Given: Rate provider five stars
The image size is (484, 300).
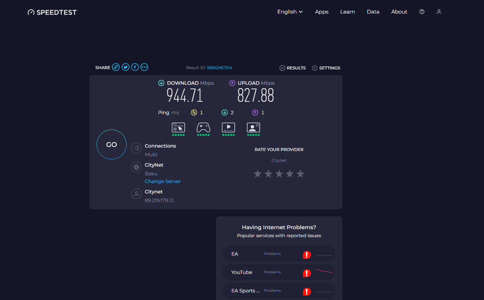Looking at the screenshot, I should tap(300, 174).
